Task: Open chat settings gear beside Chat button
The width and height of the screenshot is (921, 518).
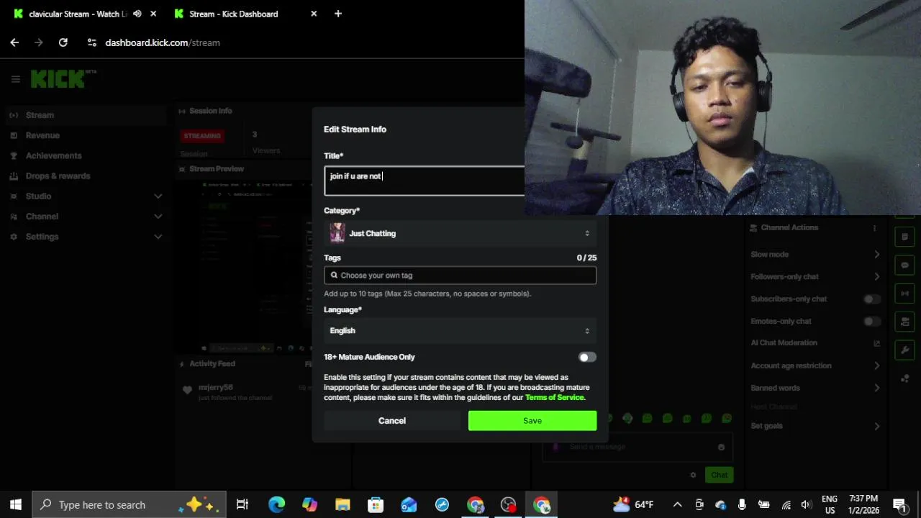Action: [693, 475]
